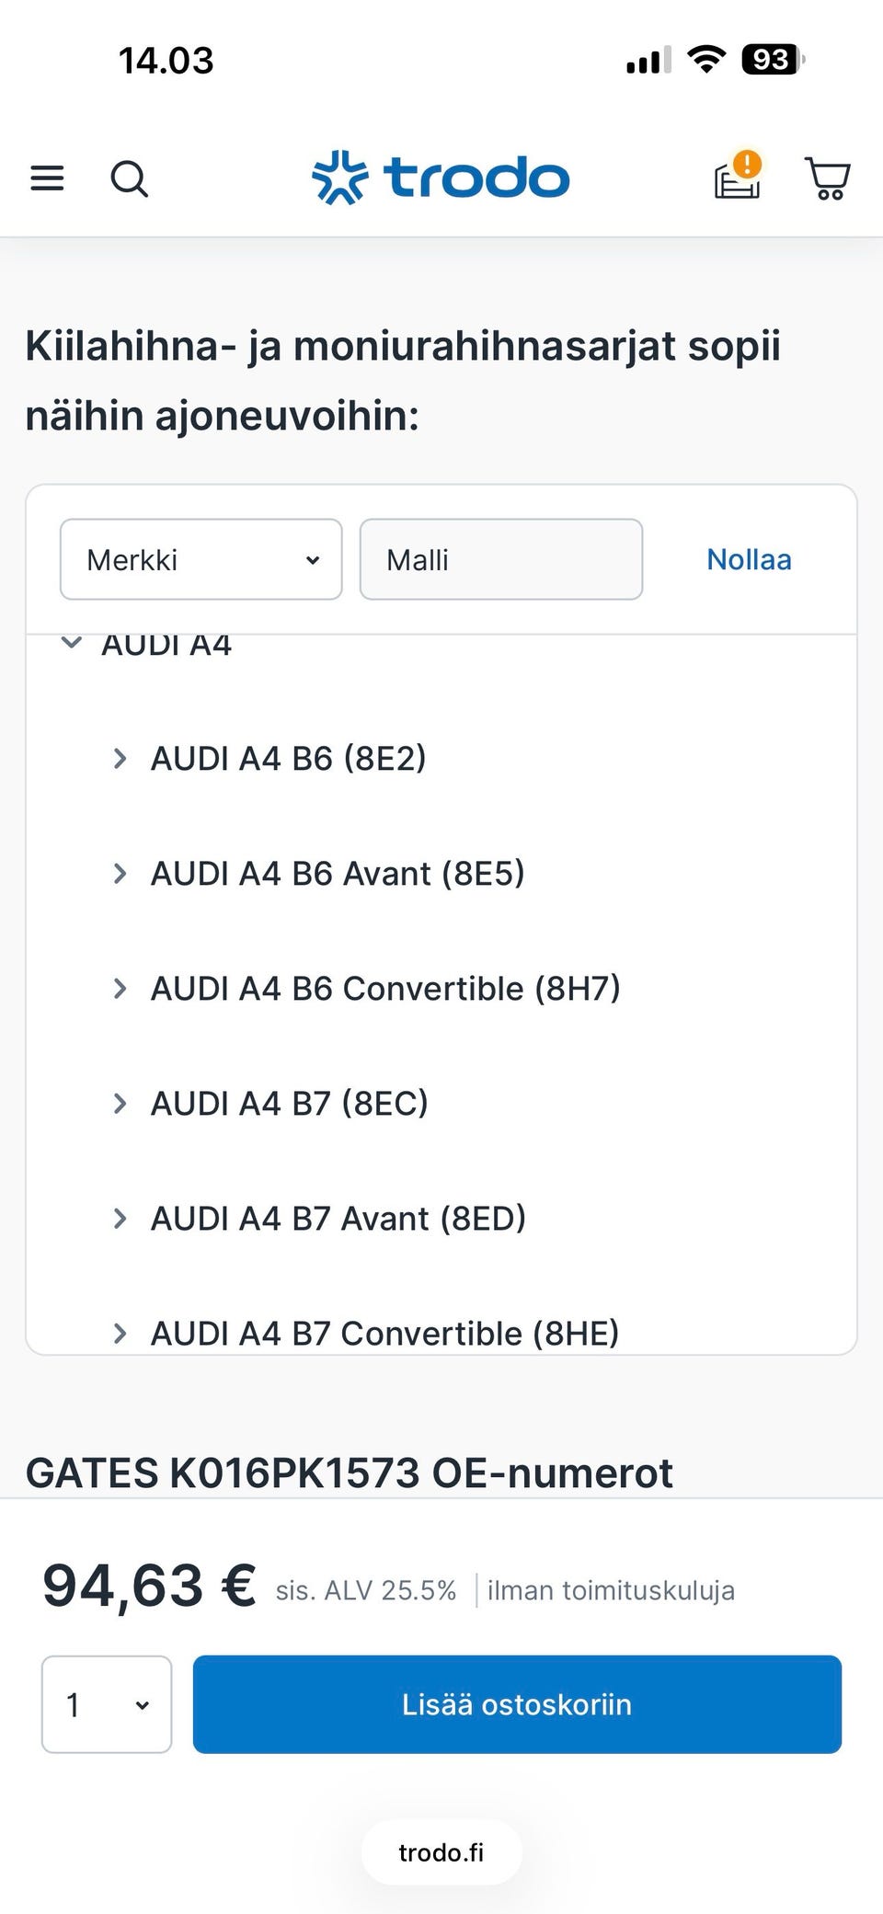The width and height of the screenshot is (883, 1914).
Task: Open the quantity selector dropdown
Action: 107,1704
